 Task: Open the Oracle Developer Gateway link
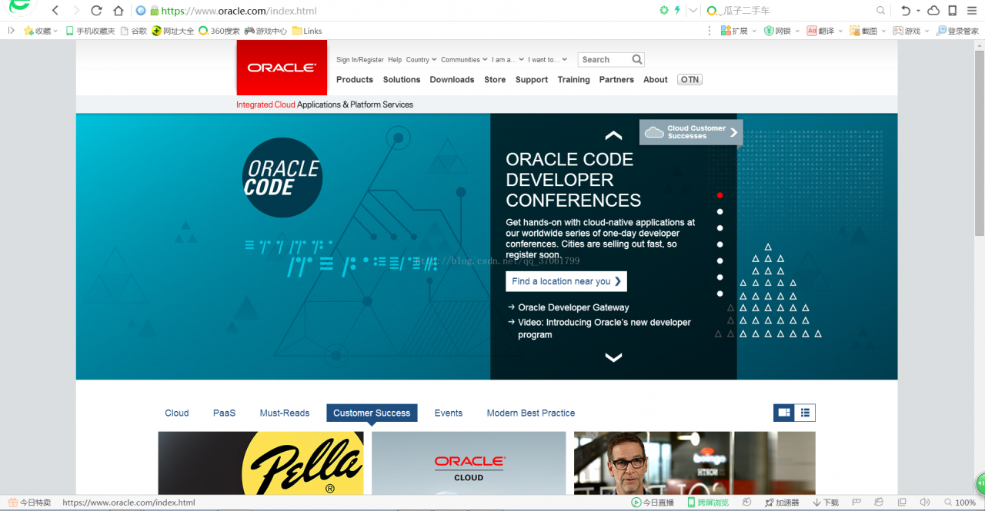[573, 307]
